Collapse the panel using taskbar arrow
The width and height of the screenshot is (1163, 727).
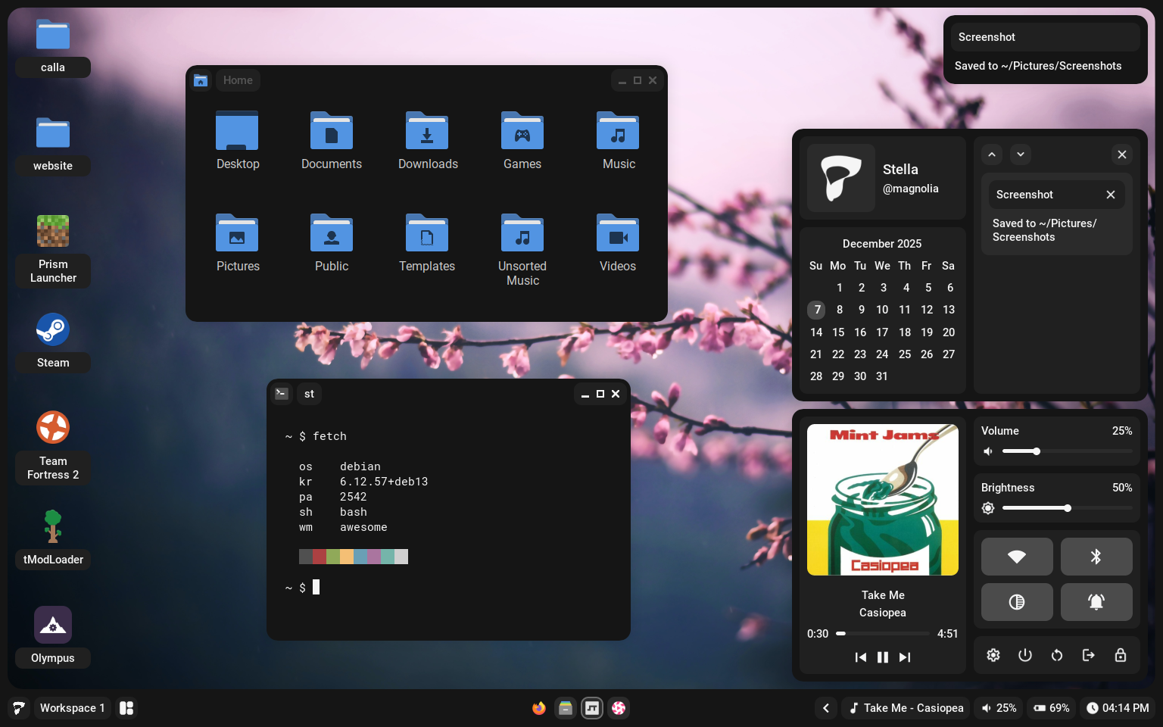pyautogui.click(x=826, y=708)
